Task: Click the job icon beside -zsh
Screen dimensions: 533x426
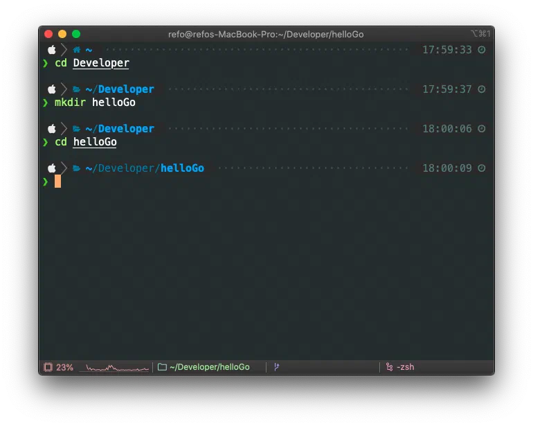Action: tap(389, 367)
